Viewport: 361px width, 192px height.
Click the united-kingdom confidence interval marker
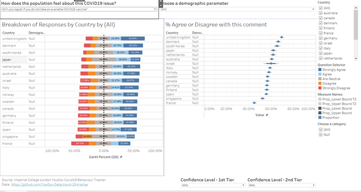(x=282, y=37)
